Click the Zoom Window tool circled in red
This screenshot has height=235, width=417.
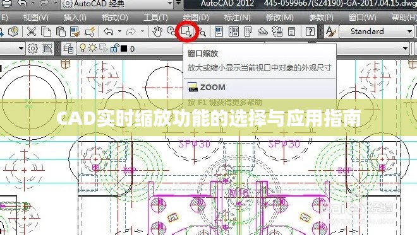pos(186,32)
